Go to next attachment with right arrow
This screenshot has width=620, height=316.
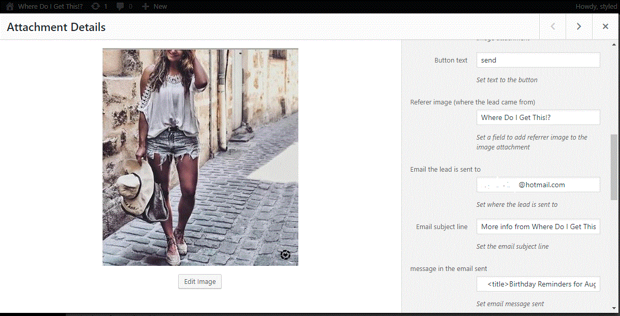tap(579, 26)
